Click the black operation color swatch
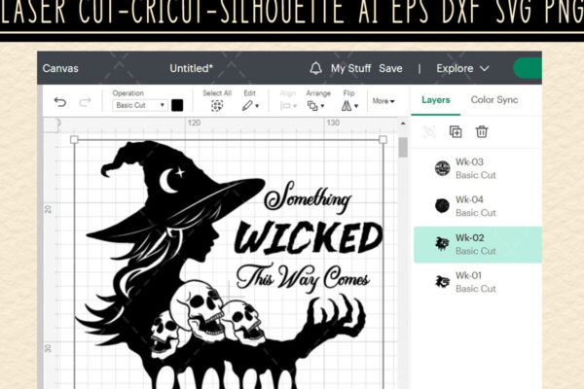 [x=177, y=105]
